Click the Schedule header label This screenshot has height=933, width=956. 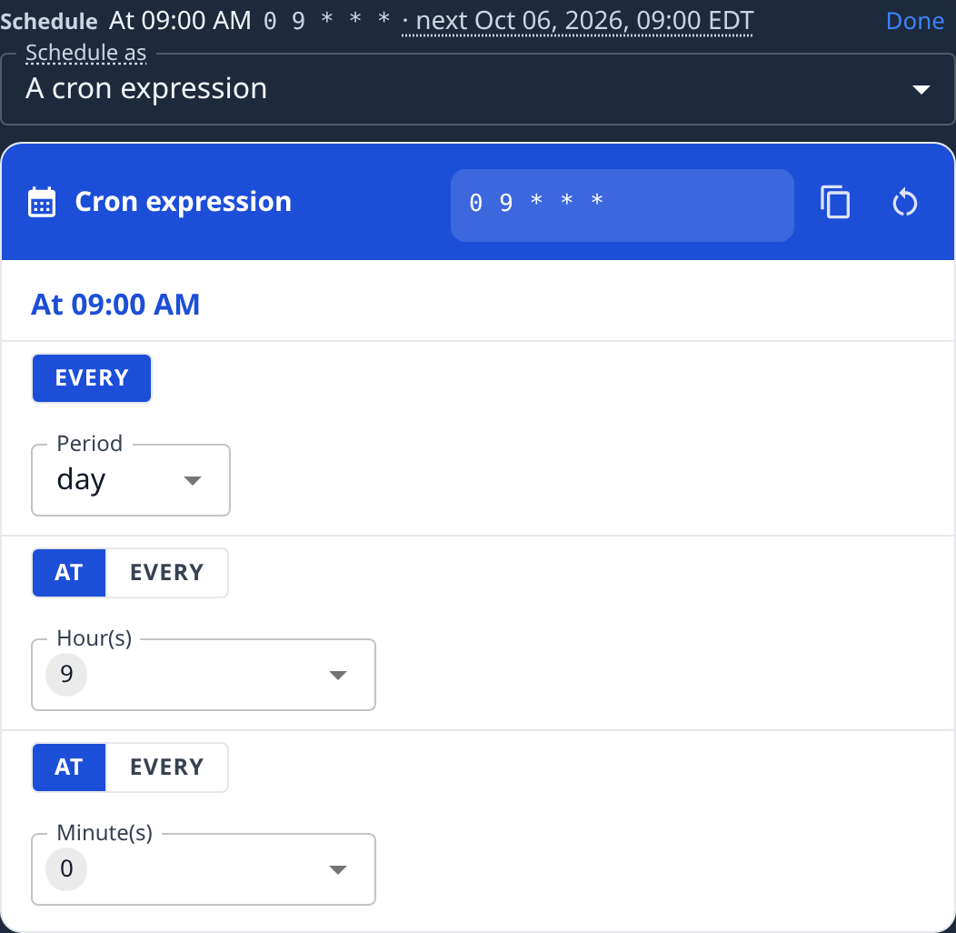coord(49,21)
